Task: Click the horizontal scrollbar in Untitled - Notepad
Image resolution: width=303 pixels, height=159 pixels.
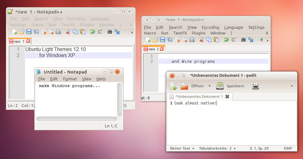Action: pyautogui.click(x=77, y=119)
